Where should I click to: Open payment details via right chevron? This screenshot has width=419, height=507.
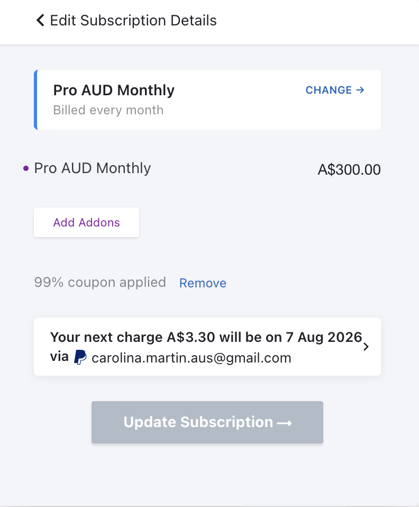(x=366, y=347)
